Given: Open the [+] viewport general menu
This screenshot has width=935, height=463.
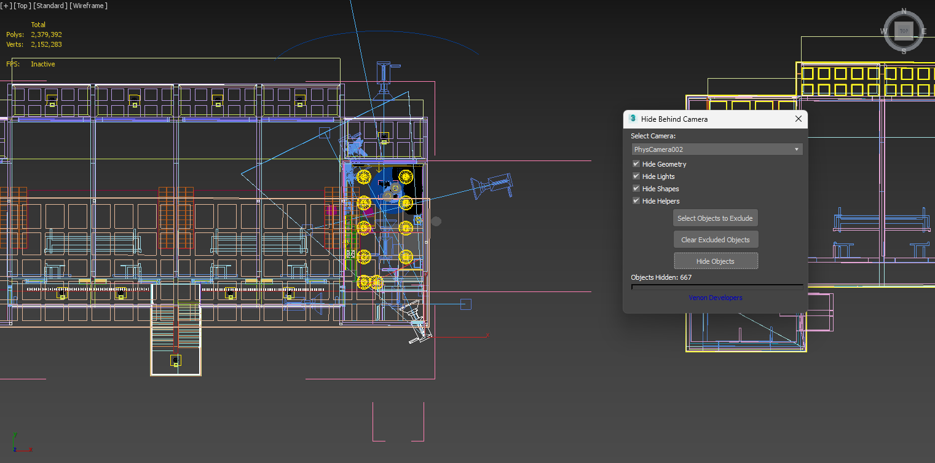Looking at the screenshot, I should coord(6,6).
